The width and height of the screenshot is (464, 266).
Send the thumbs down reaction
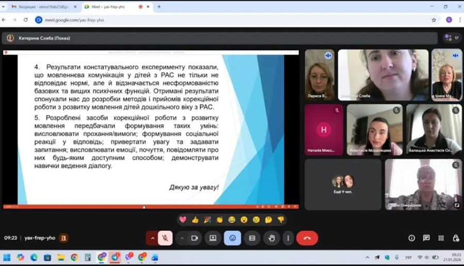point(281,220)
